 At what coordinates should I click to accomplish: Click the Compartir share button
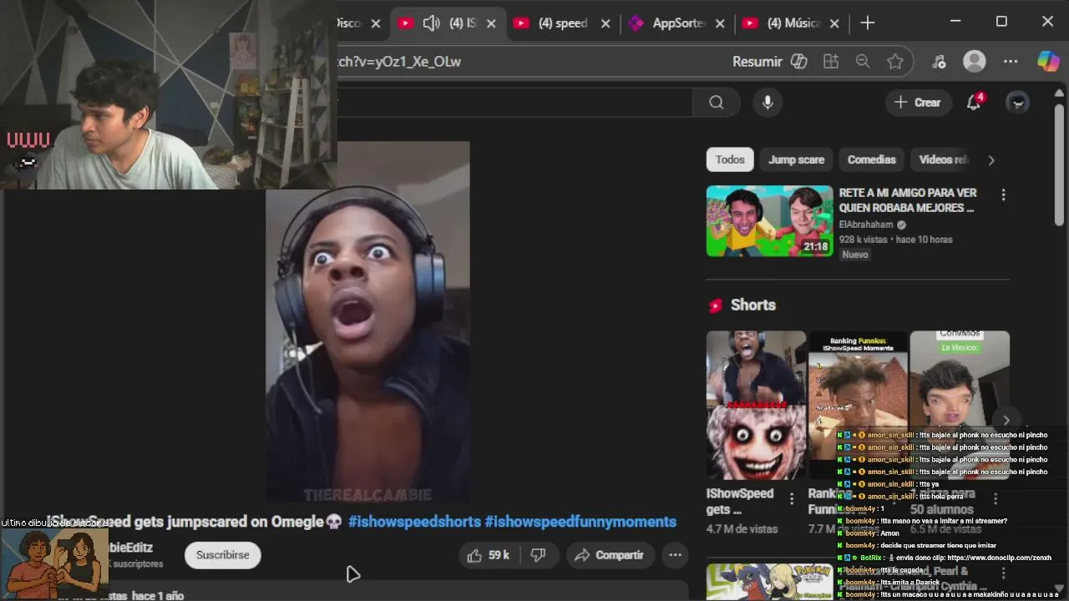(x=609, y=555)
